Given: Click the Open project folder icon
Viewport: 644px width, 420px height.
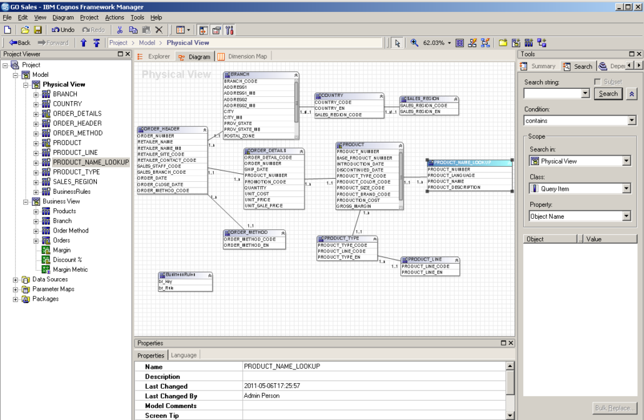Looking at the screenshot, I should 25,29.
